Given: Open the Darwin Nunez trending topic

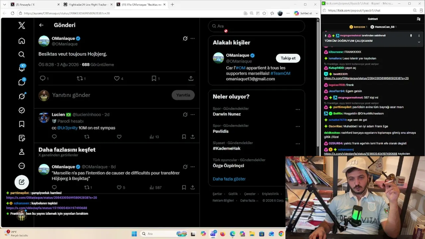Looking at the screenshot, I should [x=227, y=114].
